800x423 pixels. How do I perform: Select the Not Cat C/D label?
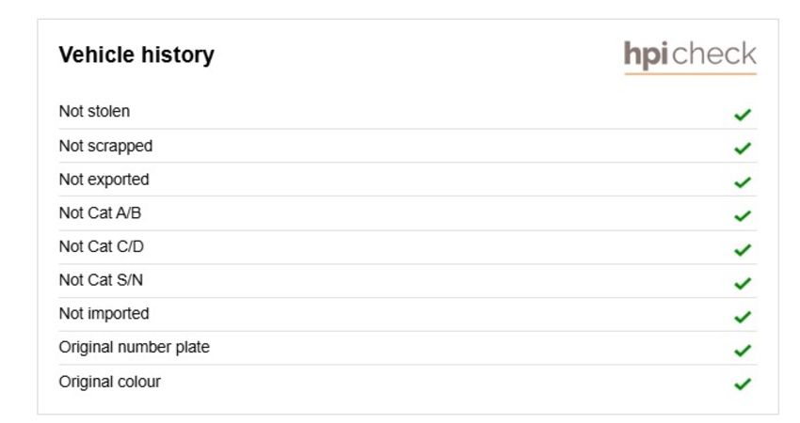101,246
